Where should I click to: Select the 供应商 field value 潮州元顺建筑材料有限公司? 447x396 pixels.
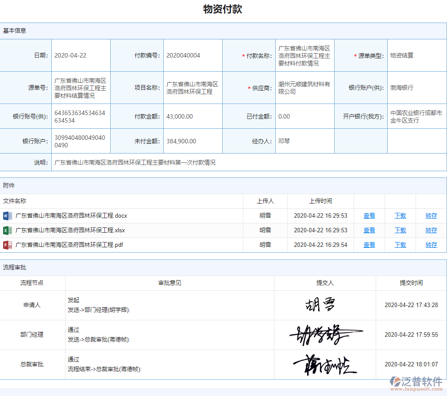coord(304,87)
